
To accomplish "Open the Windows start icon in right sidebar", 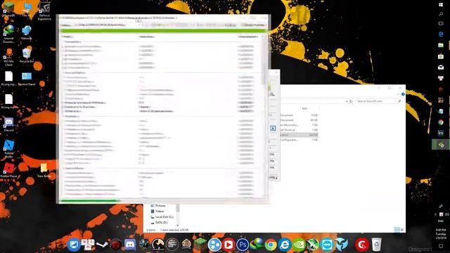I will pos(441,5).
